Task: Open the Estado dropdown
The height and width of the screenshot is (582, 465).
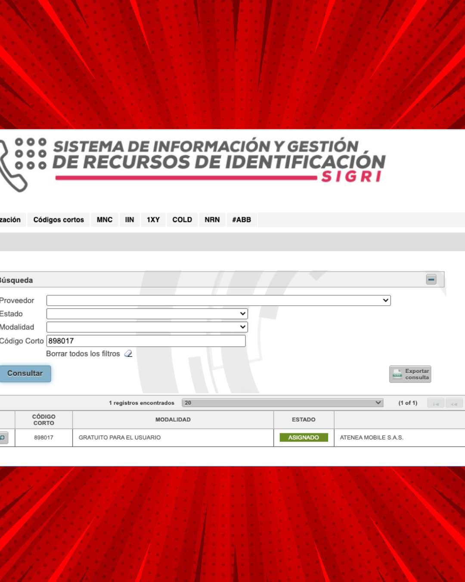Action: tap(147, 314)
